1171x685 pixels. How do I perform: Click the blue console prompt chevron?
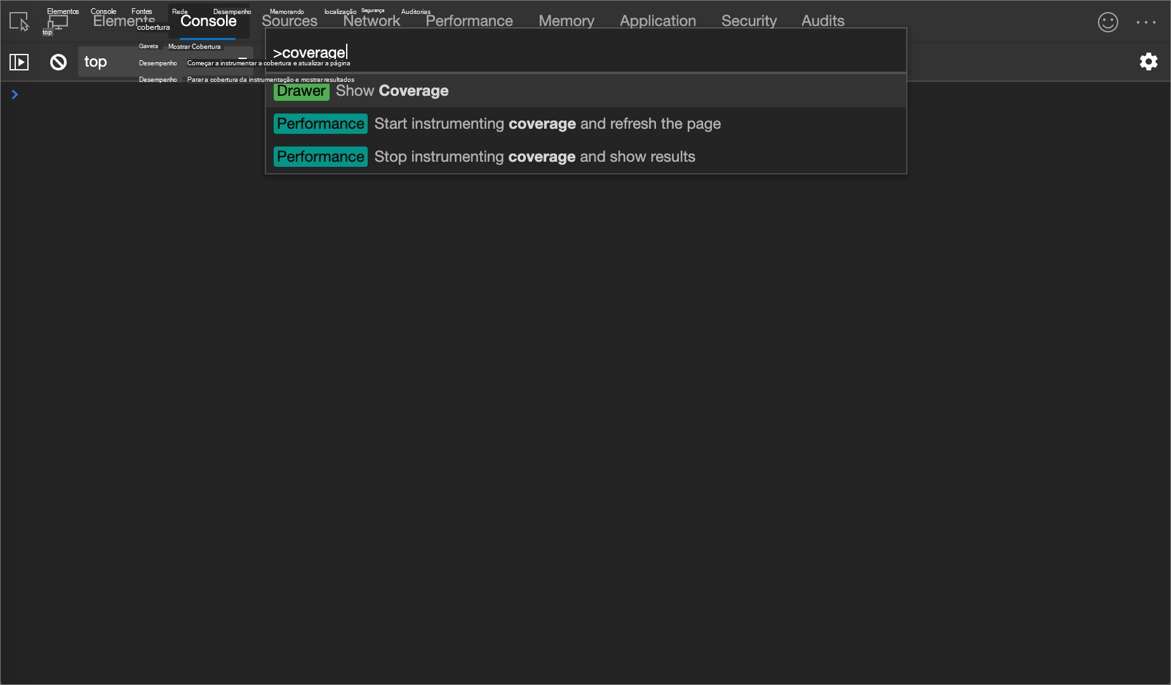[15, 95]
